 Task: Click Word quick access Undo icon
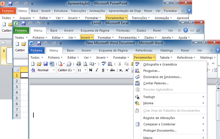click(x=45, y=43)
